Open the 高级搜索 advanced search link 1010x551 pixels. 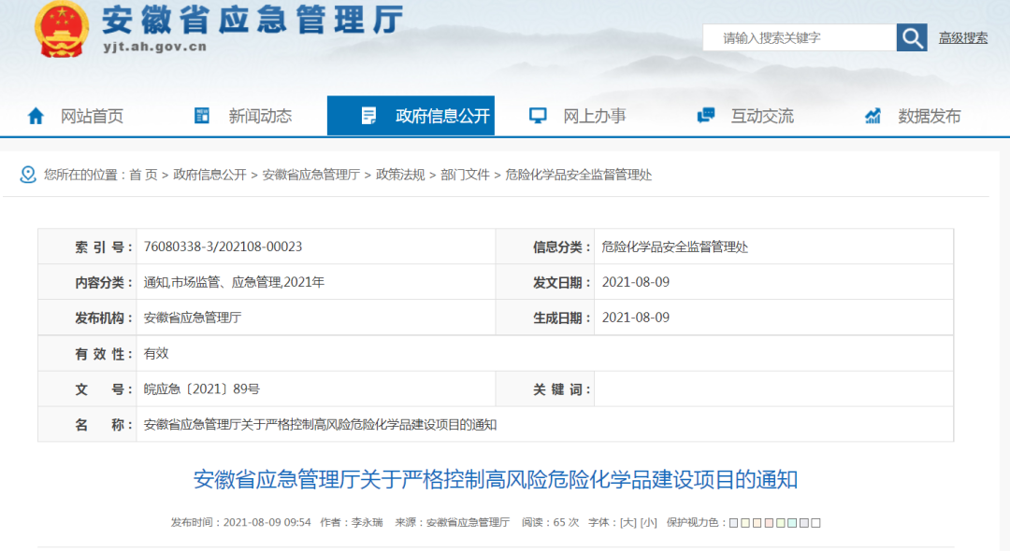(962, 37)
